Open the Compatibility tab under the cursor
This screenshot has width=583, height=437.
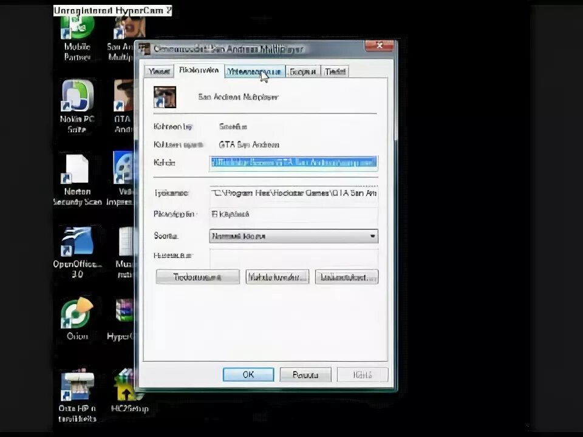(254, 72)
